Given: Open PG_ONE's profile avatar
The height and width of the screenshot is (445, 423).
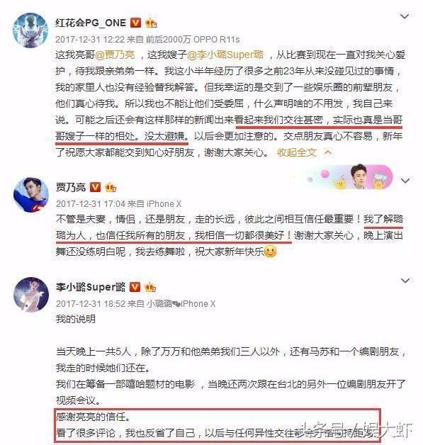Looking at the screenshot, I should pyautogui.click(x=30, y=30).
